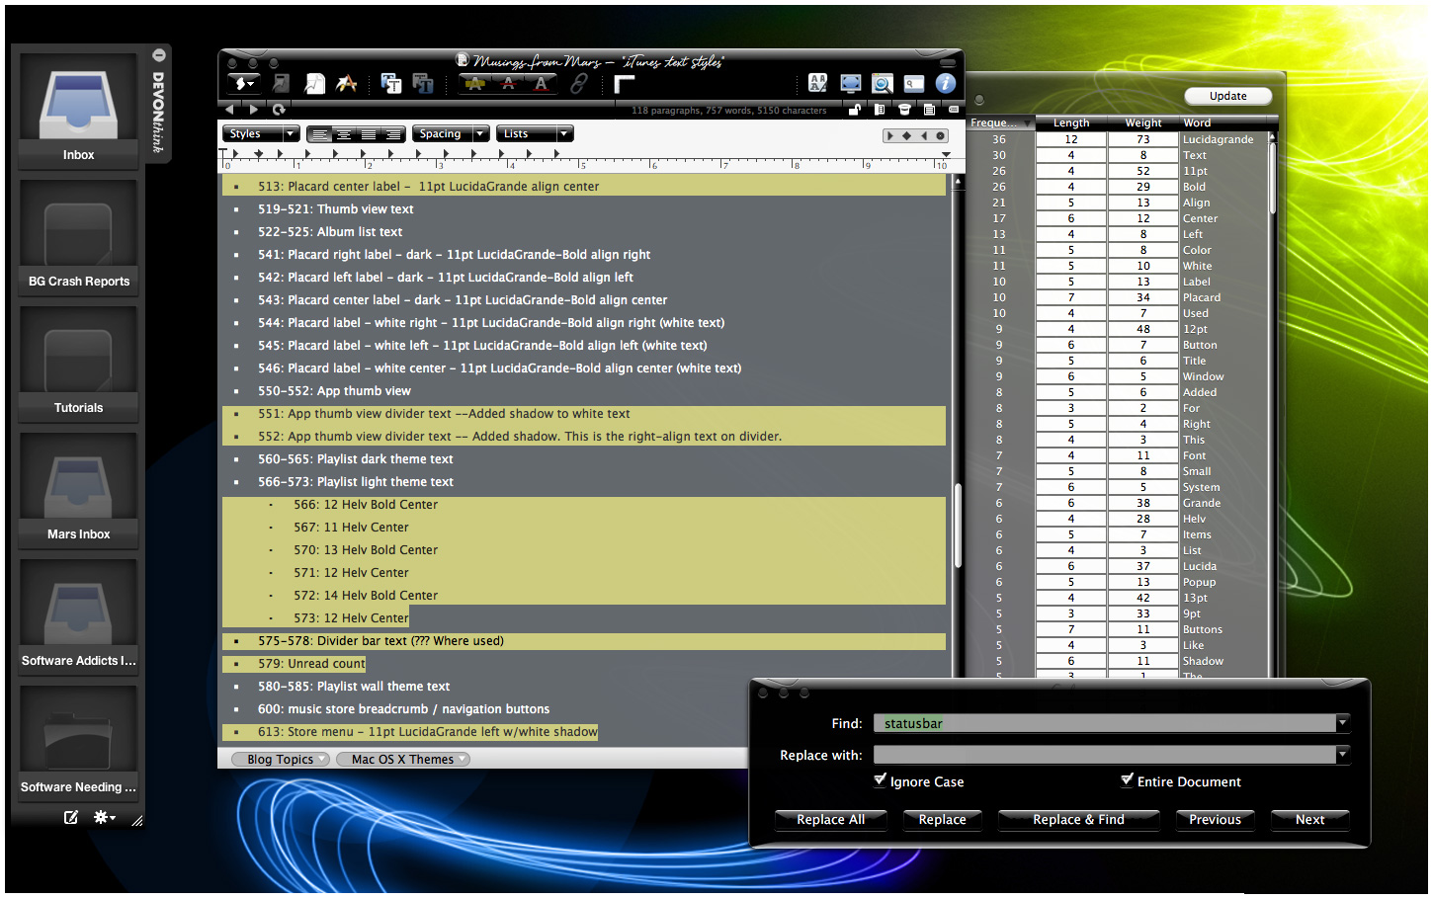Select the word 'Lucidagrande' in list

click(1218, 139)
